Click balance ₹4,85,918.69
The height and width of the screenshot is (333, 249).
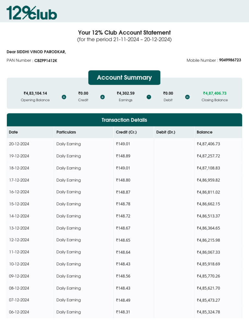pyautogui.click(x=208, y=264)
